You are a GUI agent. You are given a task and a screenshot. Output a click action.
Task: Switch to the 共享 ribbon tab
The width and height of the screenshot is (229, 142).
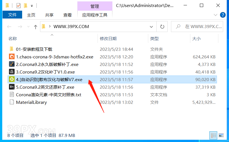click(49, 15)
